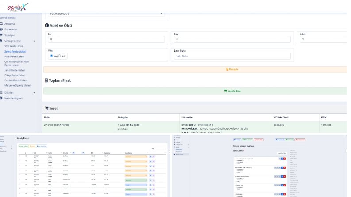
Task: Open Anasayfa from the sidebar
Action: coord(9,24)
